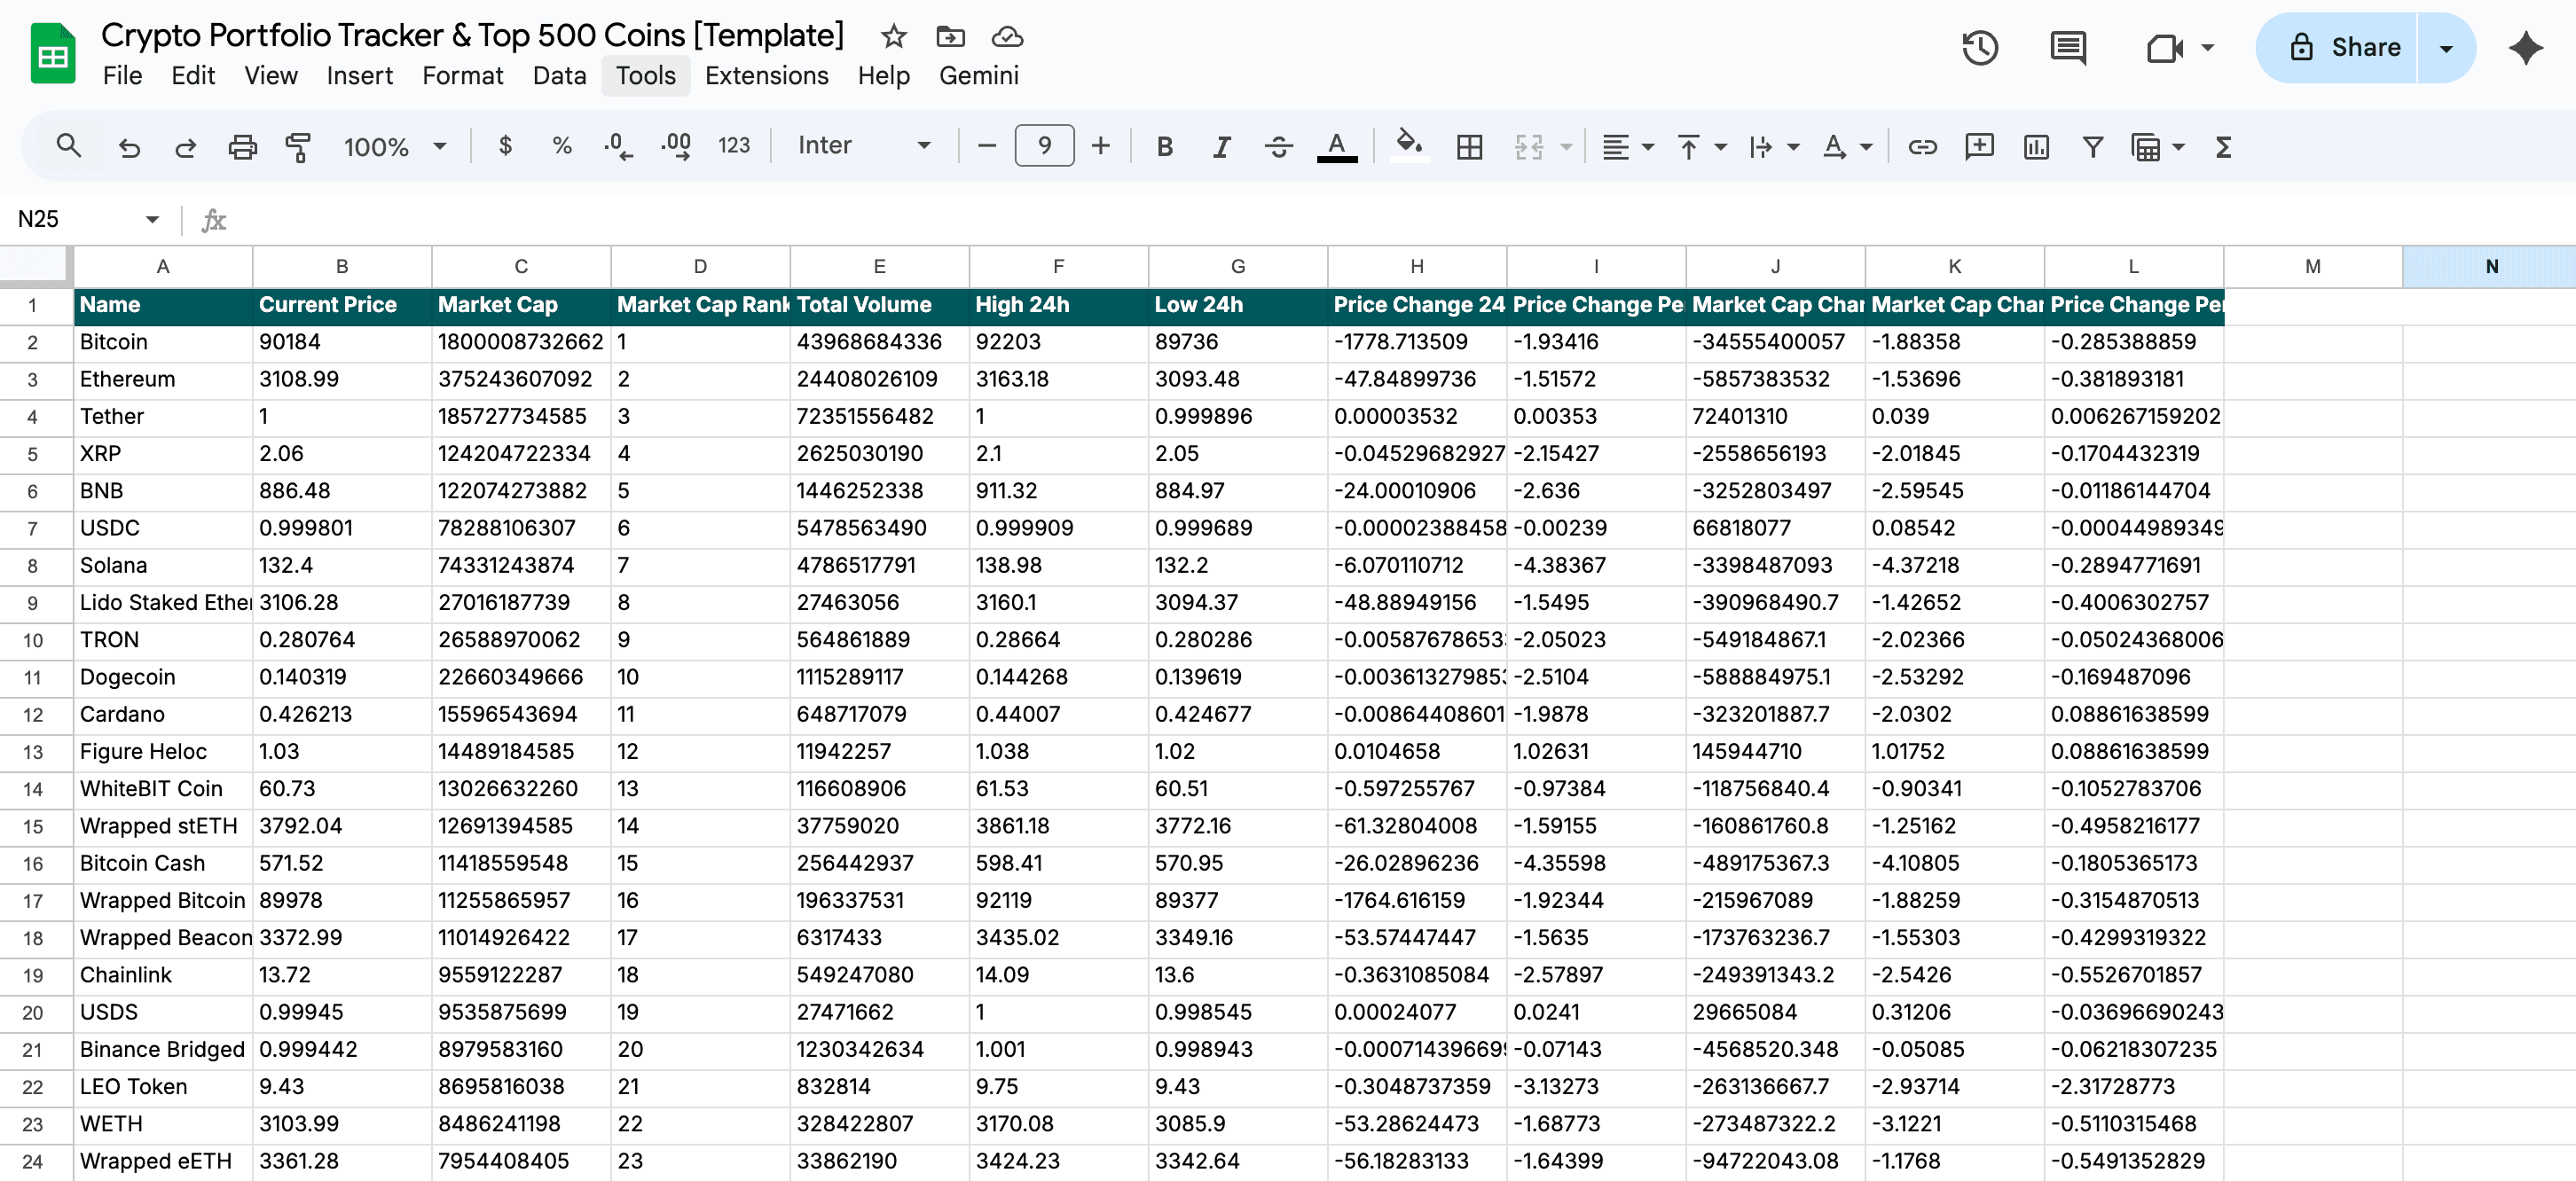
Task: Toggle bold formatting
Action: (1164, 147)
